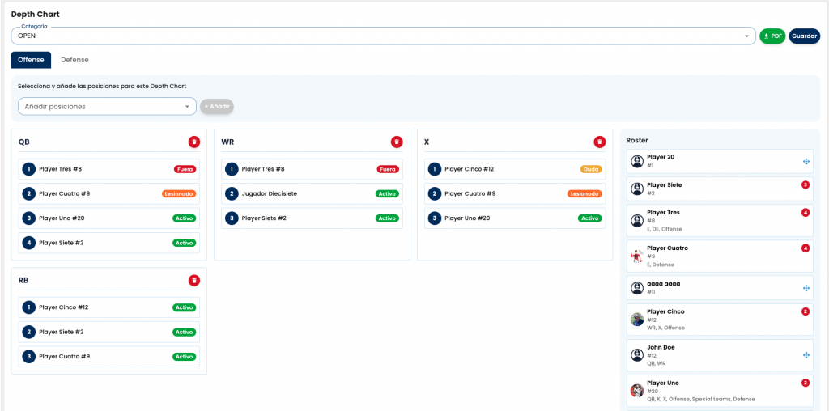Remove the X position card
The image size is (829, 411).
(599, 142)
